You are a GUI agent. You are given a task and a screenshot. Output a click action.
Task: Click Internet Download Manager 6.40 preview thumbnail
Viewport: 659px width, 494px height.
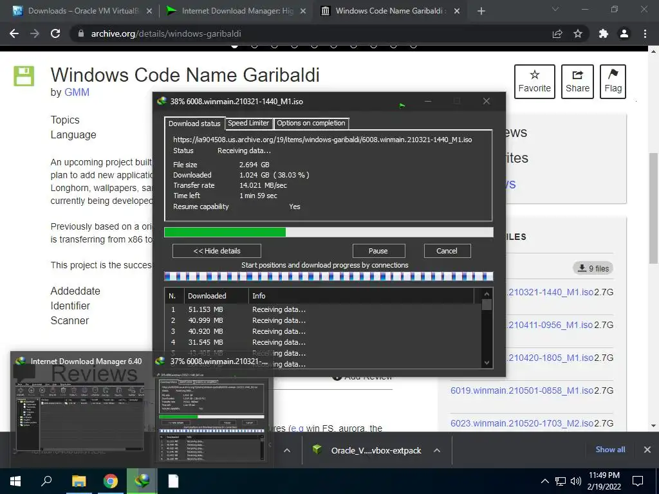click(x=80, y=408)
